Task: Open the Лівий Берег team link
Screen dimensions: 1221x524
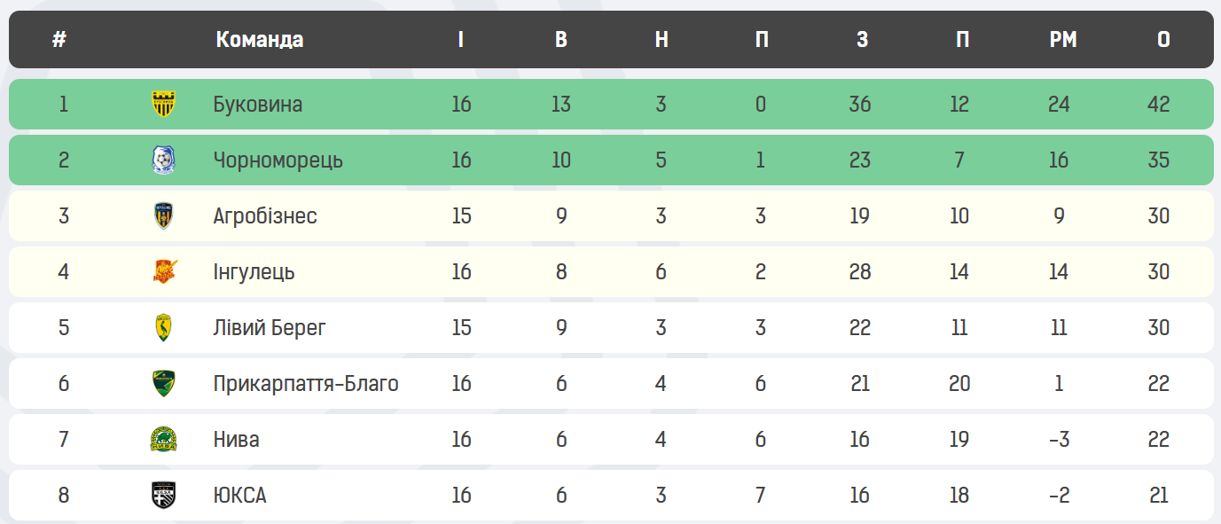Action: click(x=270, y=328)
